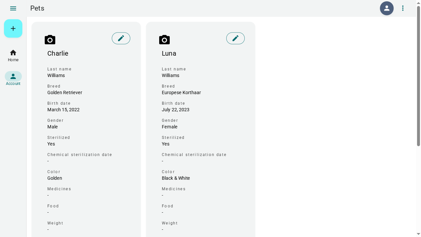The image size is (421, 237).
Task: Click Luna's color Black & White value
Action: pos(176,178)
